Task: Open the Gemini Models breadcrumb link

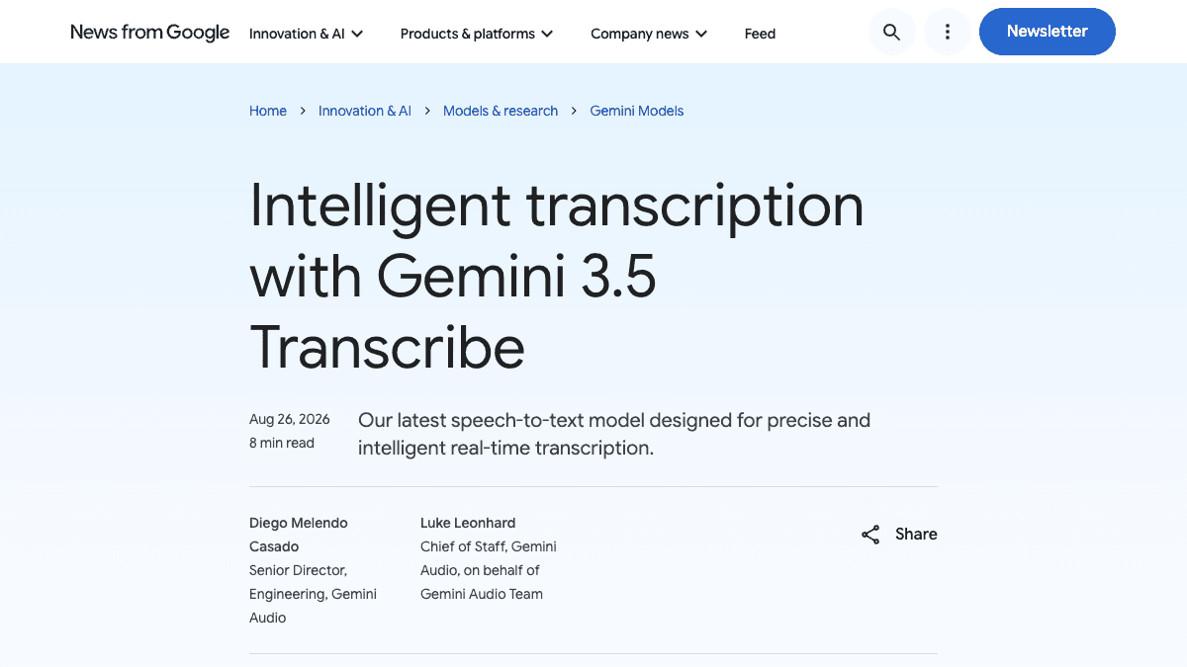Action: [x=637, y=111]
